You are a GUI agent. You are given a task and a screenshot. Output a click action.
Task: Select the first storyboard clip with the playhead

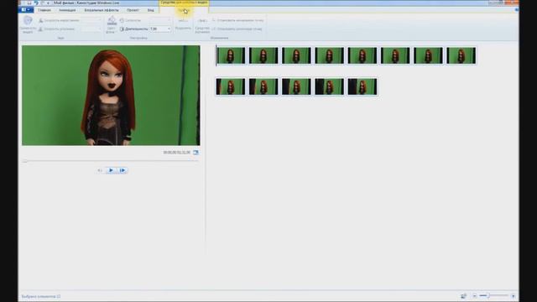pyautogui.click(x=231, y=55)
